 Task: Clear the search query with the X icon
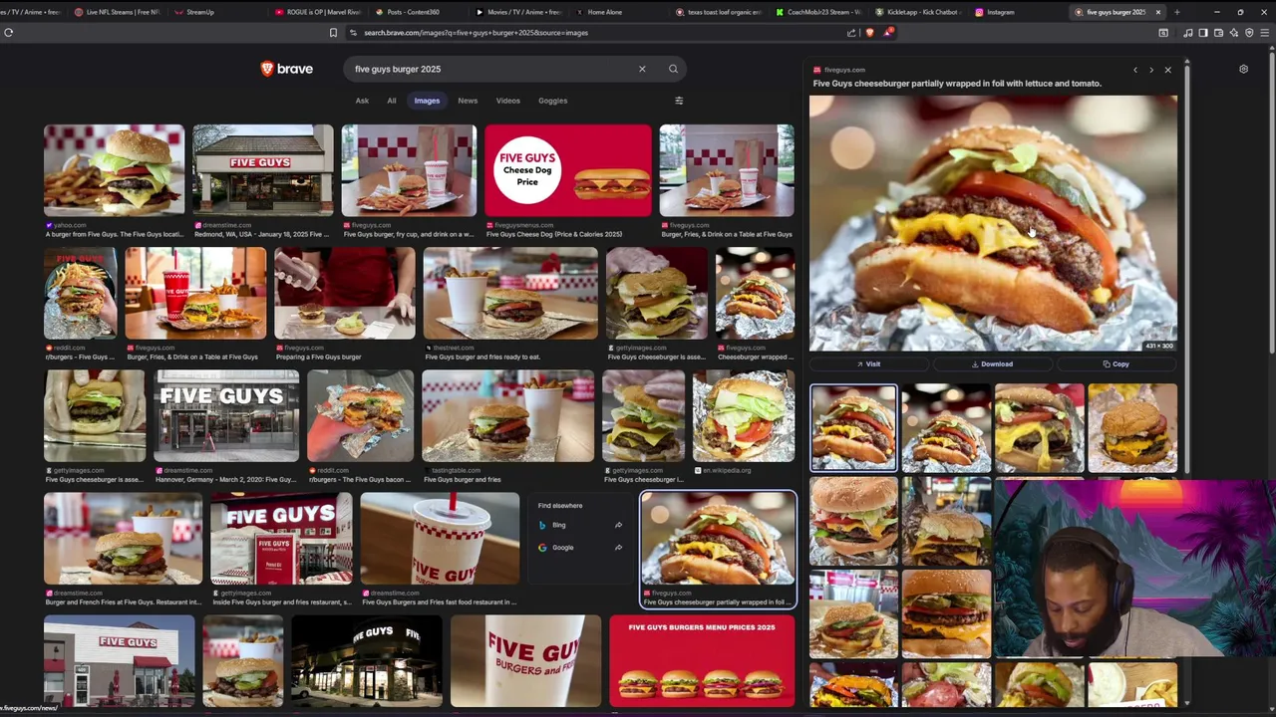[642, 69]
